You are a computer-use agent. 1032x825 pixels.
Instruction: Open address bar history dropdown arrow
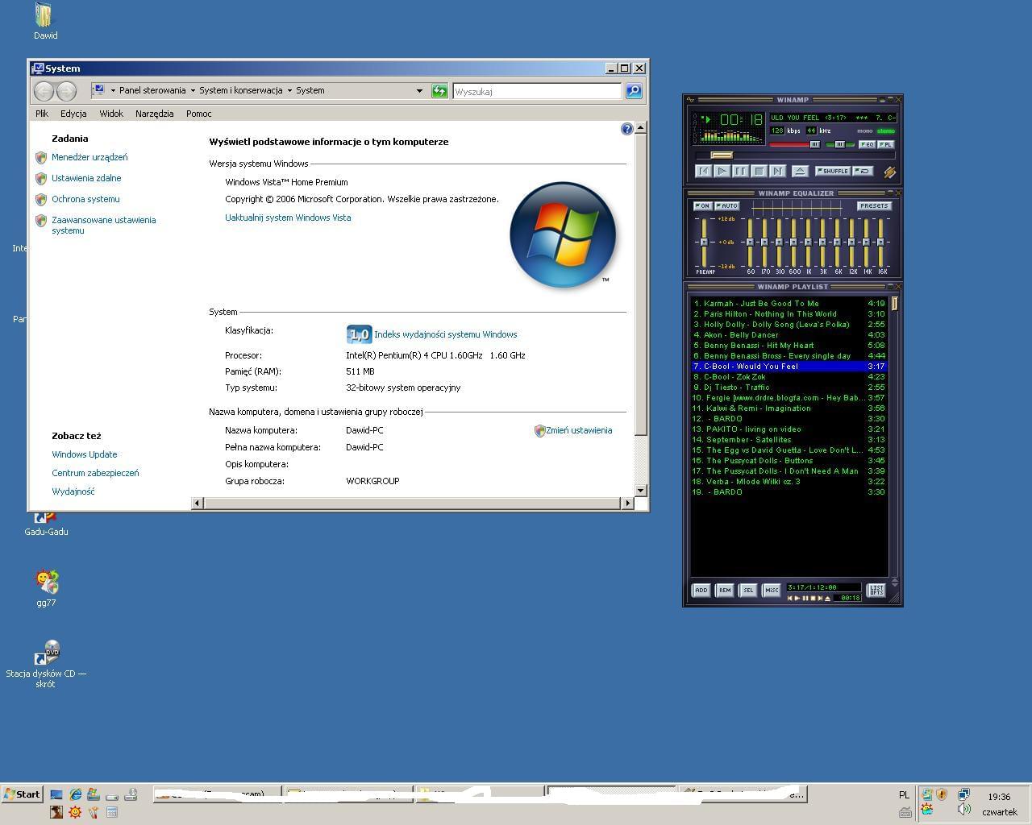[419, 91]
